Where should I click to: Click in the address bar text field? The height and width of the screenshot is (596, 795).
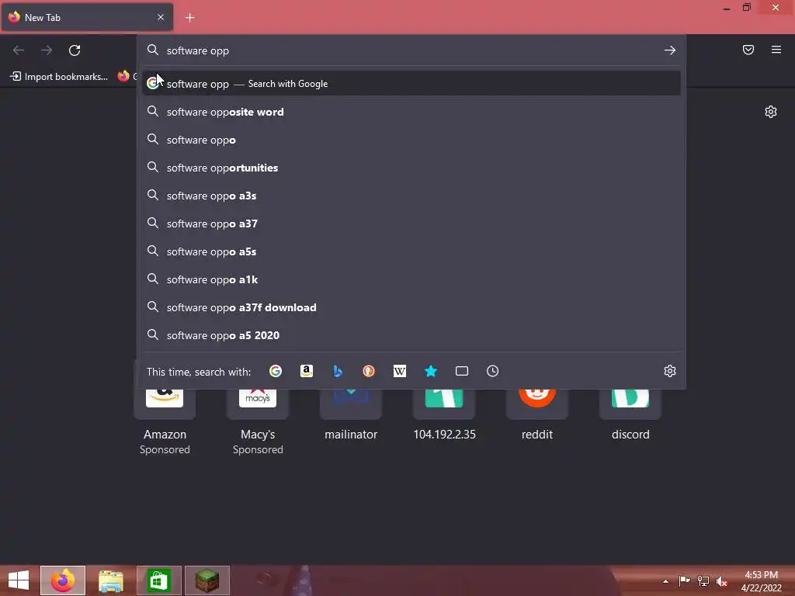pos(411,50)
